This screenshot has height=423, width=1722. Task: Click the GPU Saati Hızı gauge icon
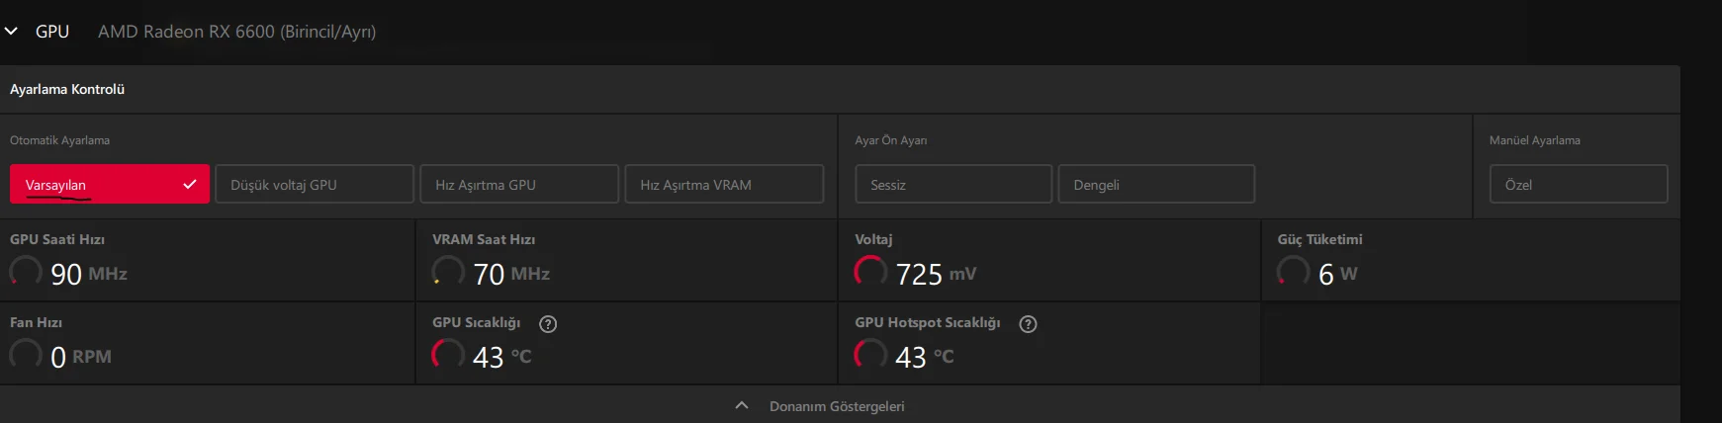click(x=26, y=271)
